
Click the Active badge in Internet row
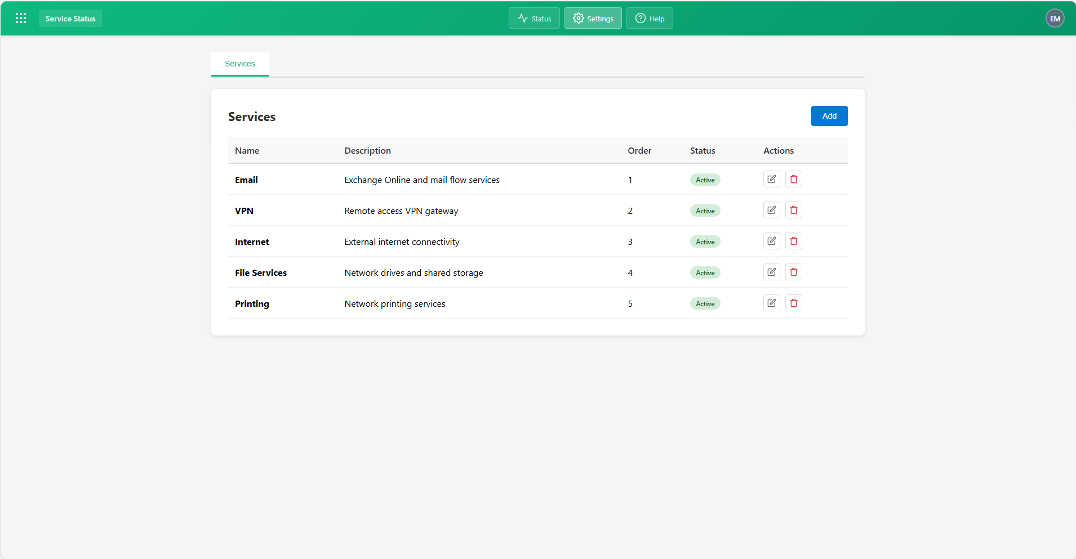pyautogui.click(x=705, y=242)
